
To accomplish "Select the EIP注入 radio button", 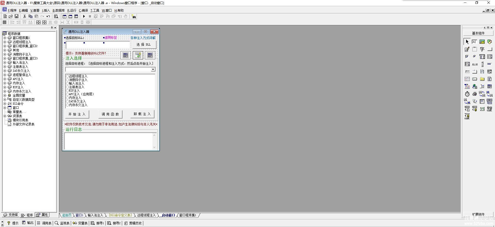I will (73, 90).
